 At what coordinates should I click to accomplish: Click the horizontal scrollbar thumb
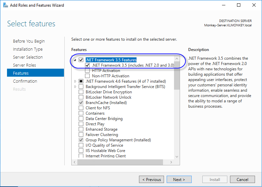pyautogui.click(x=120, y=162)
